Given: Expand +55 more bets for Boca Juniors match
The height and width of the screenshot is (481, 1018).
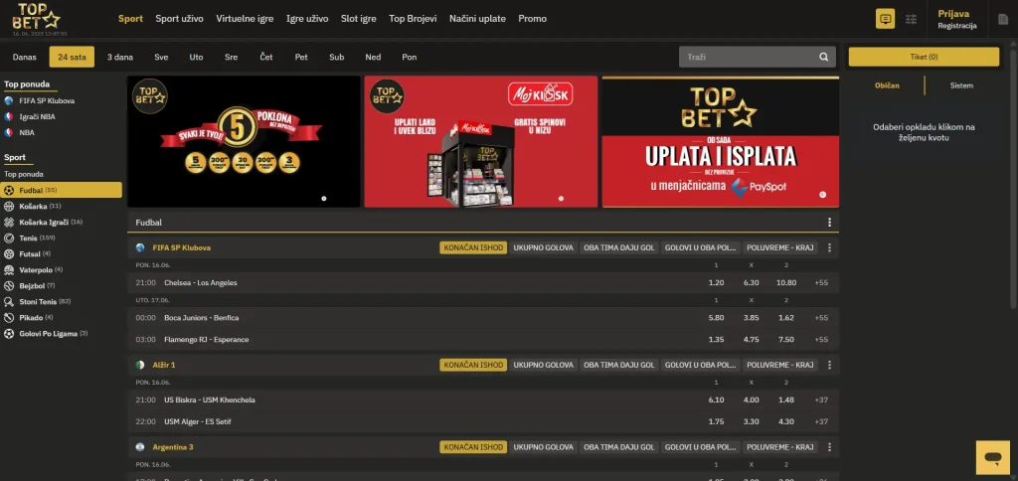Looking at the screenshot, I should click(x=821, y=318).
